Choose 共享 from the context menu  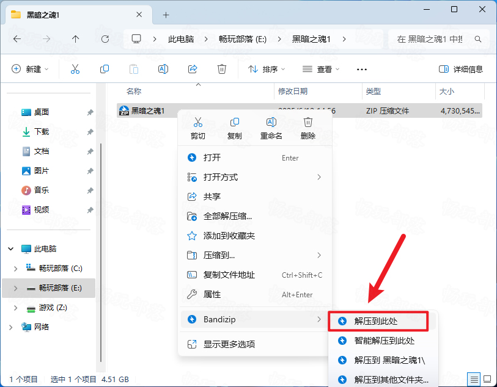(x=255, y=197)
